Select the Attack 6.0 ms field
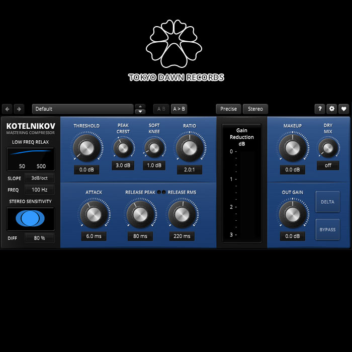Image resolution: width=352 pixels, height=352 pixels. coord(94,236)
